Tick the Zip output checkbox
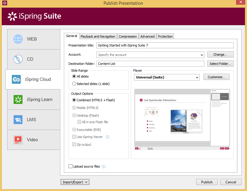This screenshot has height=191, width=247. tap(74, 144)
